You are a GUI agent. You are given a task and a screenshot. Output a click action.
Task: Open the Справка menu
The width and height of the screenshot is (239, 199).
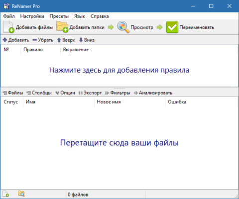click(100, 16)
